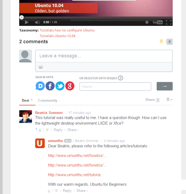Screen dimensions: 186x194
Task: Focus the Name input field
Action: point(115,87)
